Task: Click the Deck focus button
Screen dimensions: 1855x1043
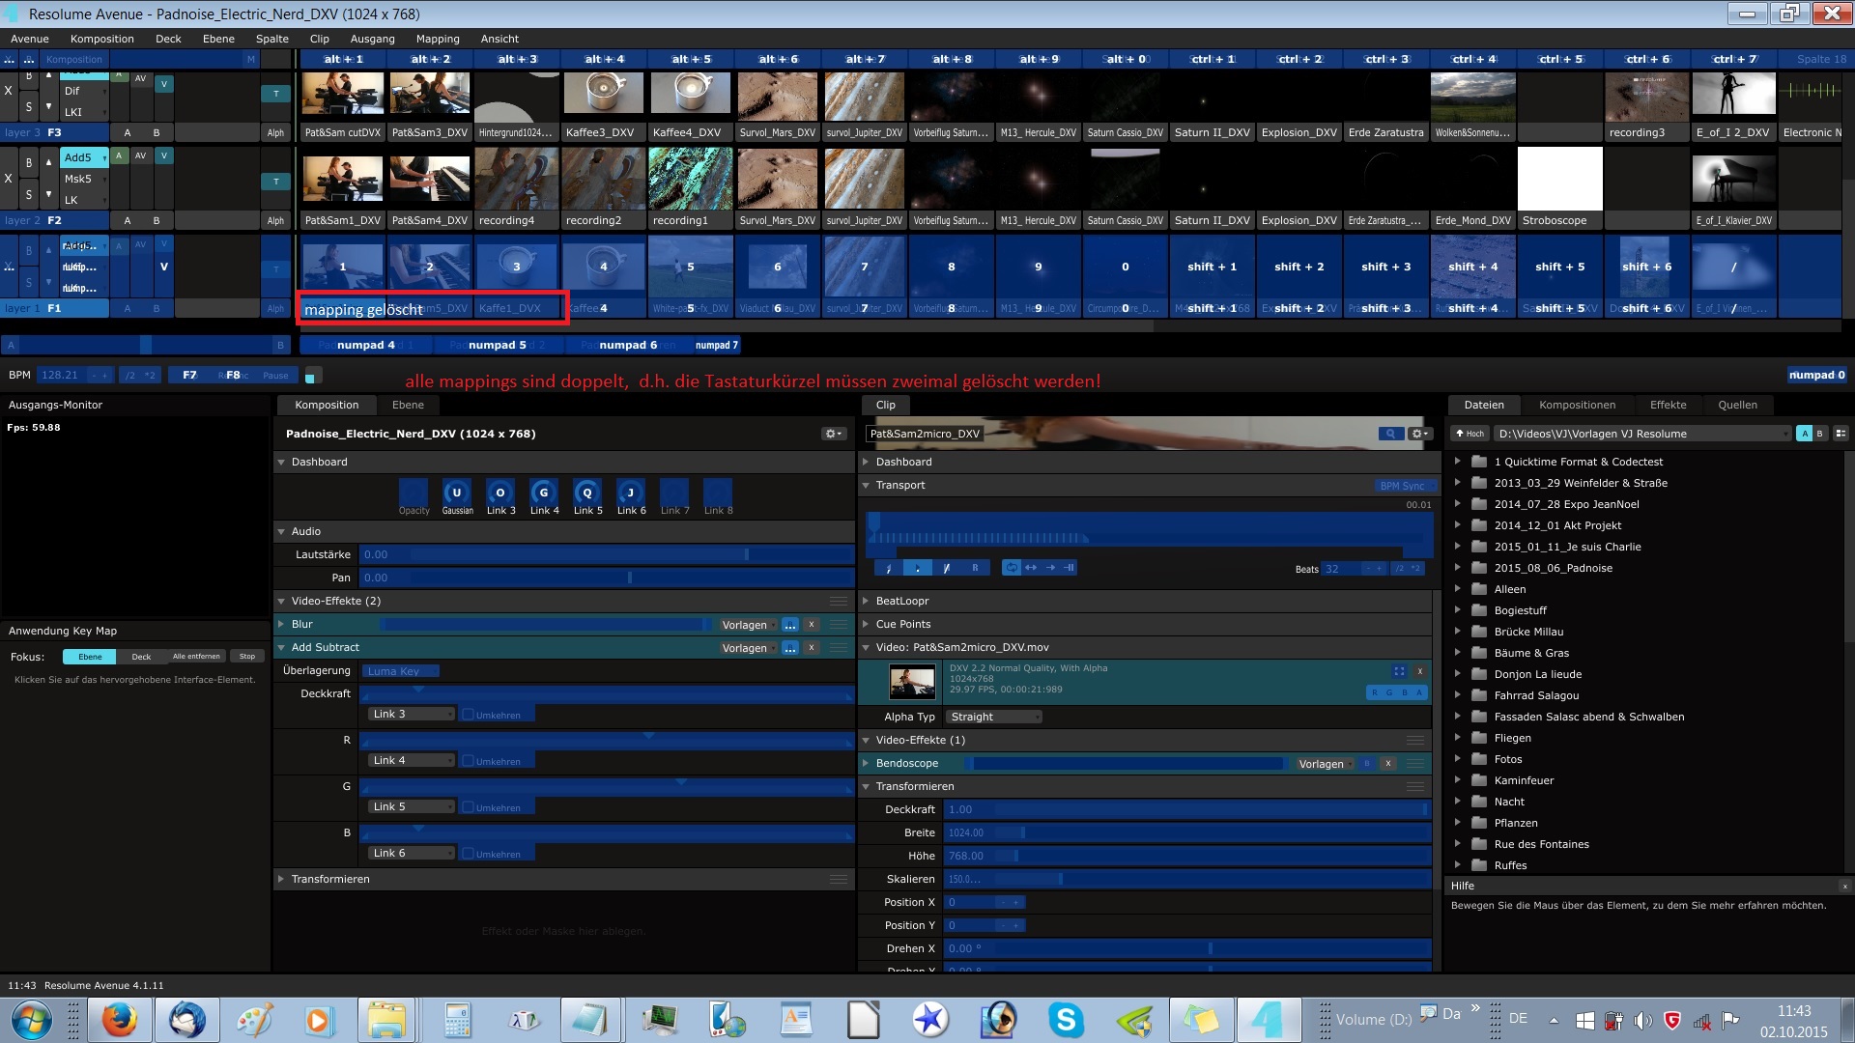Action: click(x=141, y=657)
